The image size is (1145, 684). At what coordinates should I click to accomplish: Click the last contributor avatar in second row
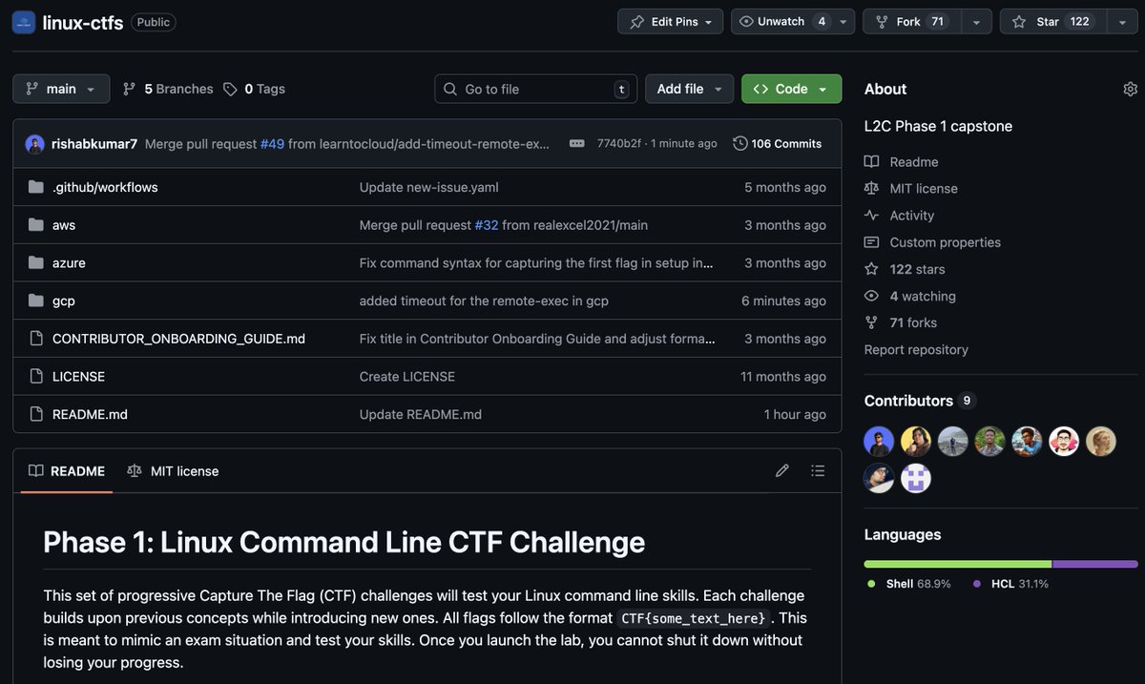coord(916,478)
